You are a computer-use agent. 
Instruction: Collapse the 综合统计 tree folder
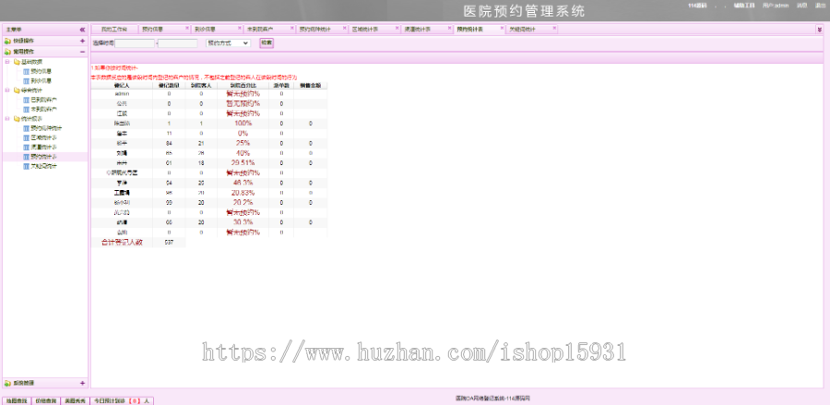(x=7, y=90)
